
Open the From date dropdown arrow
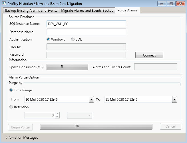coord(91,99)
